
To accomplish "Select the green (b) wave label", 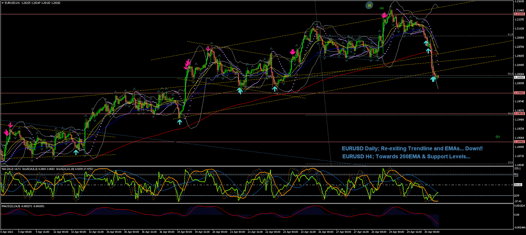I will [x=498, y=136].
